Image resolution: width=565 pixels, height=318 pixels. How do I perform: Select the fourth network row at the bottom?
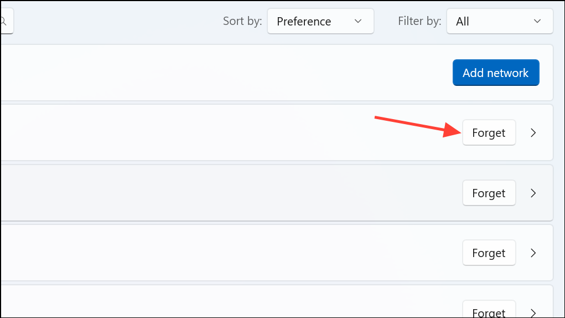[x=277, y=301]
